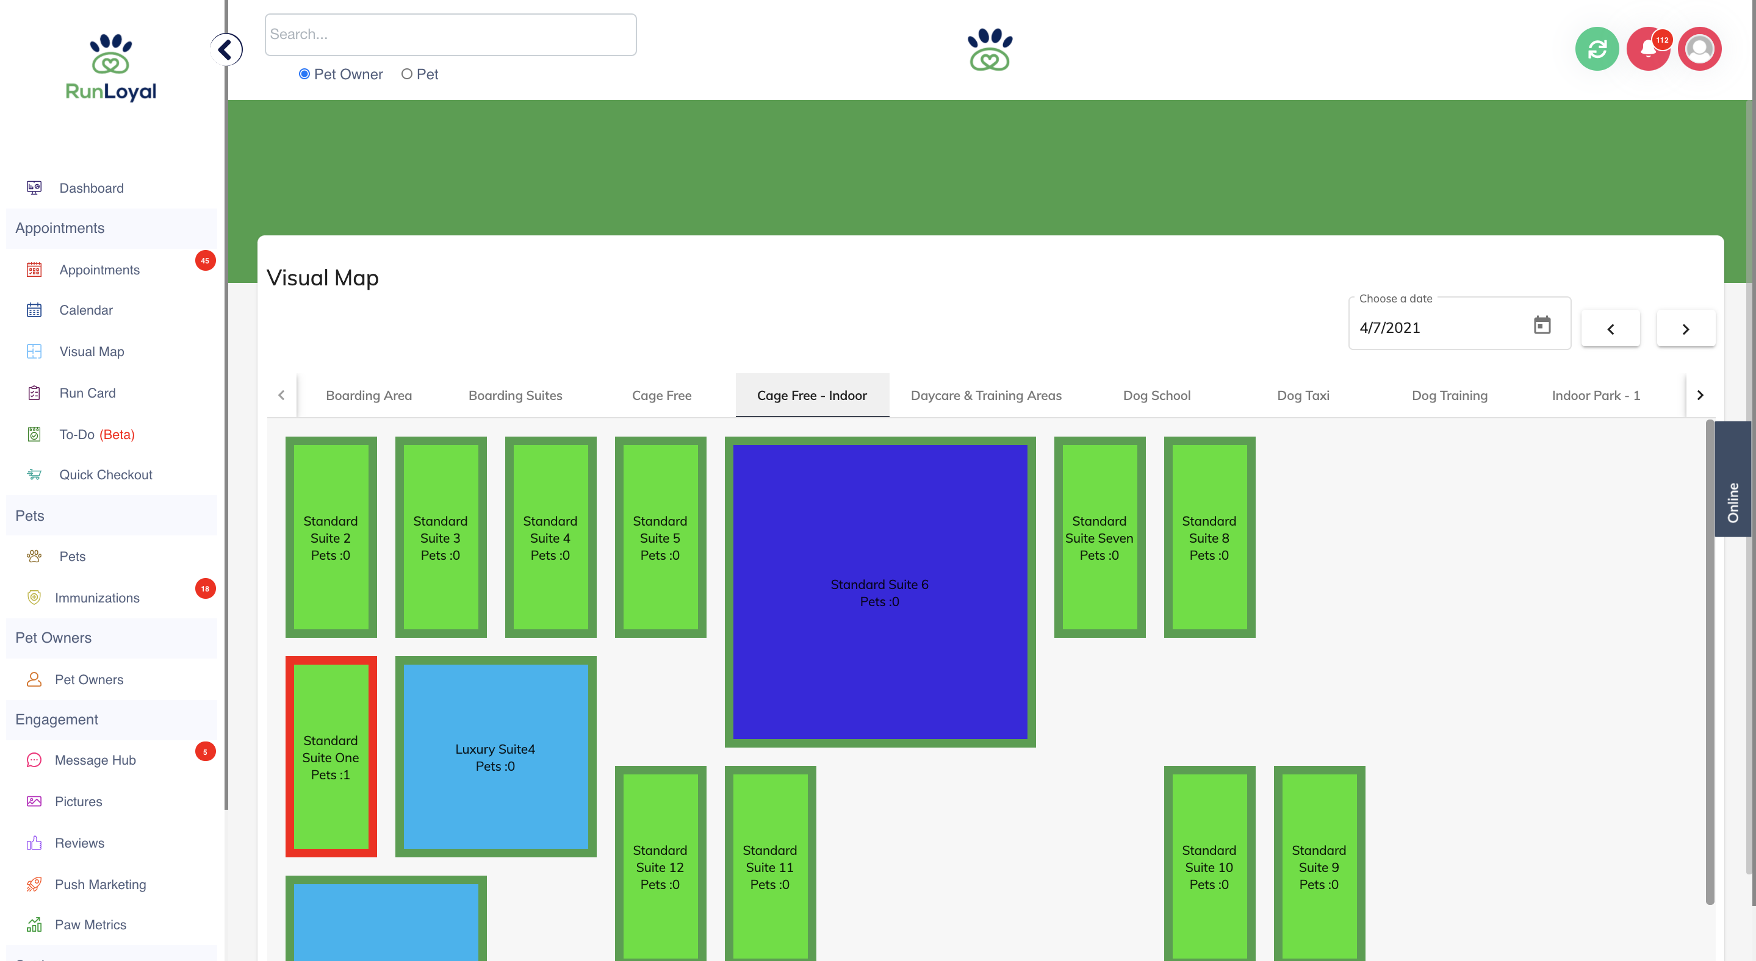Open the date picker calendar icon
1756x961 pixels.
[1541, 326]
